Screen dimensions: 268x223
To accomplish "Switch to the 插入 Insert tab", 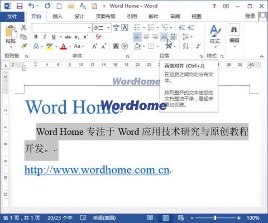I will (58, 17).
